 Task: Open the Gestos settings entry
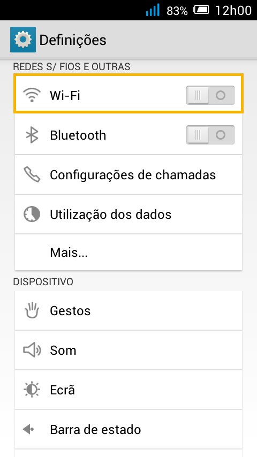(128, 310)
